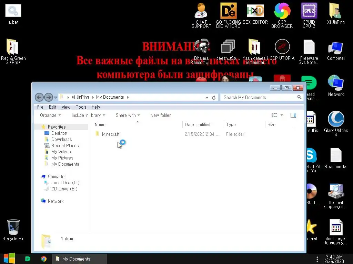
Task: Select the deeznutSp... desktop icon
Action: coord(228,50)
